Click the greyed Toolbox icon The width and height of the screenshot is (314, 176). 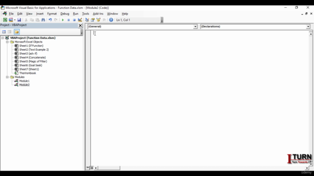pyautogui.click(x=104, y=20)
